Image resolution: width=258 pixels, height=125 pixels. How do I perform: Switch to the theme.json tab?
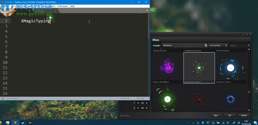[41, 11]
